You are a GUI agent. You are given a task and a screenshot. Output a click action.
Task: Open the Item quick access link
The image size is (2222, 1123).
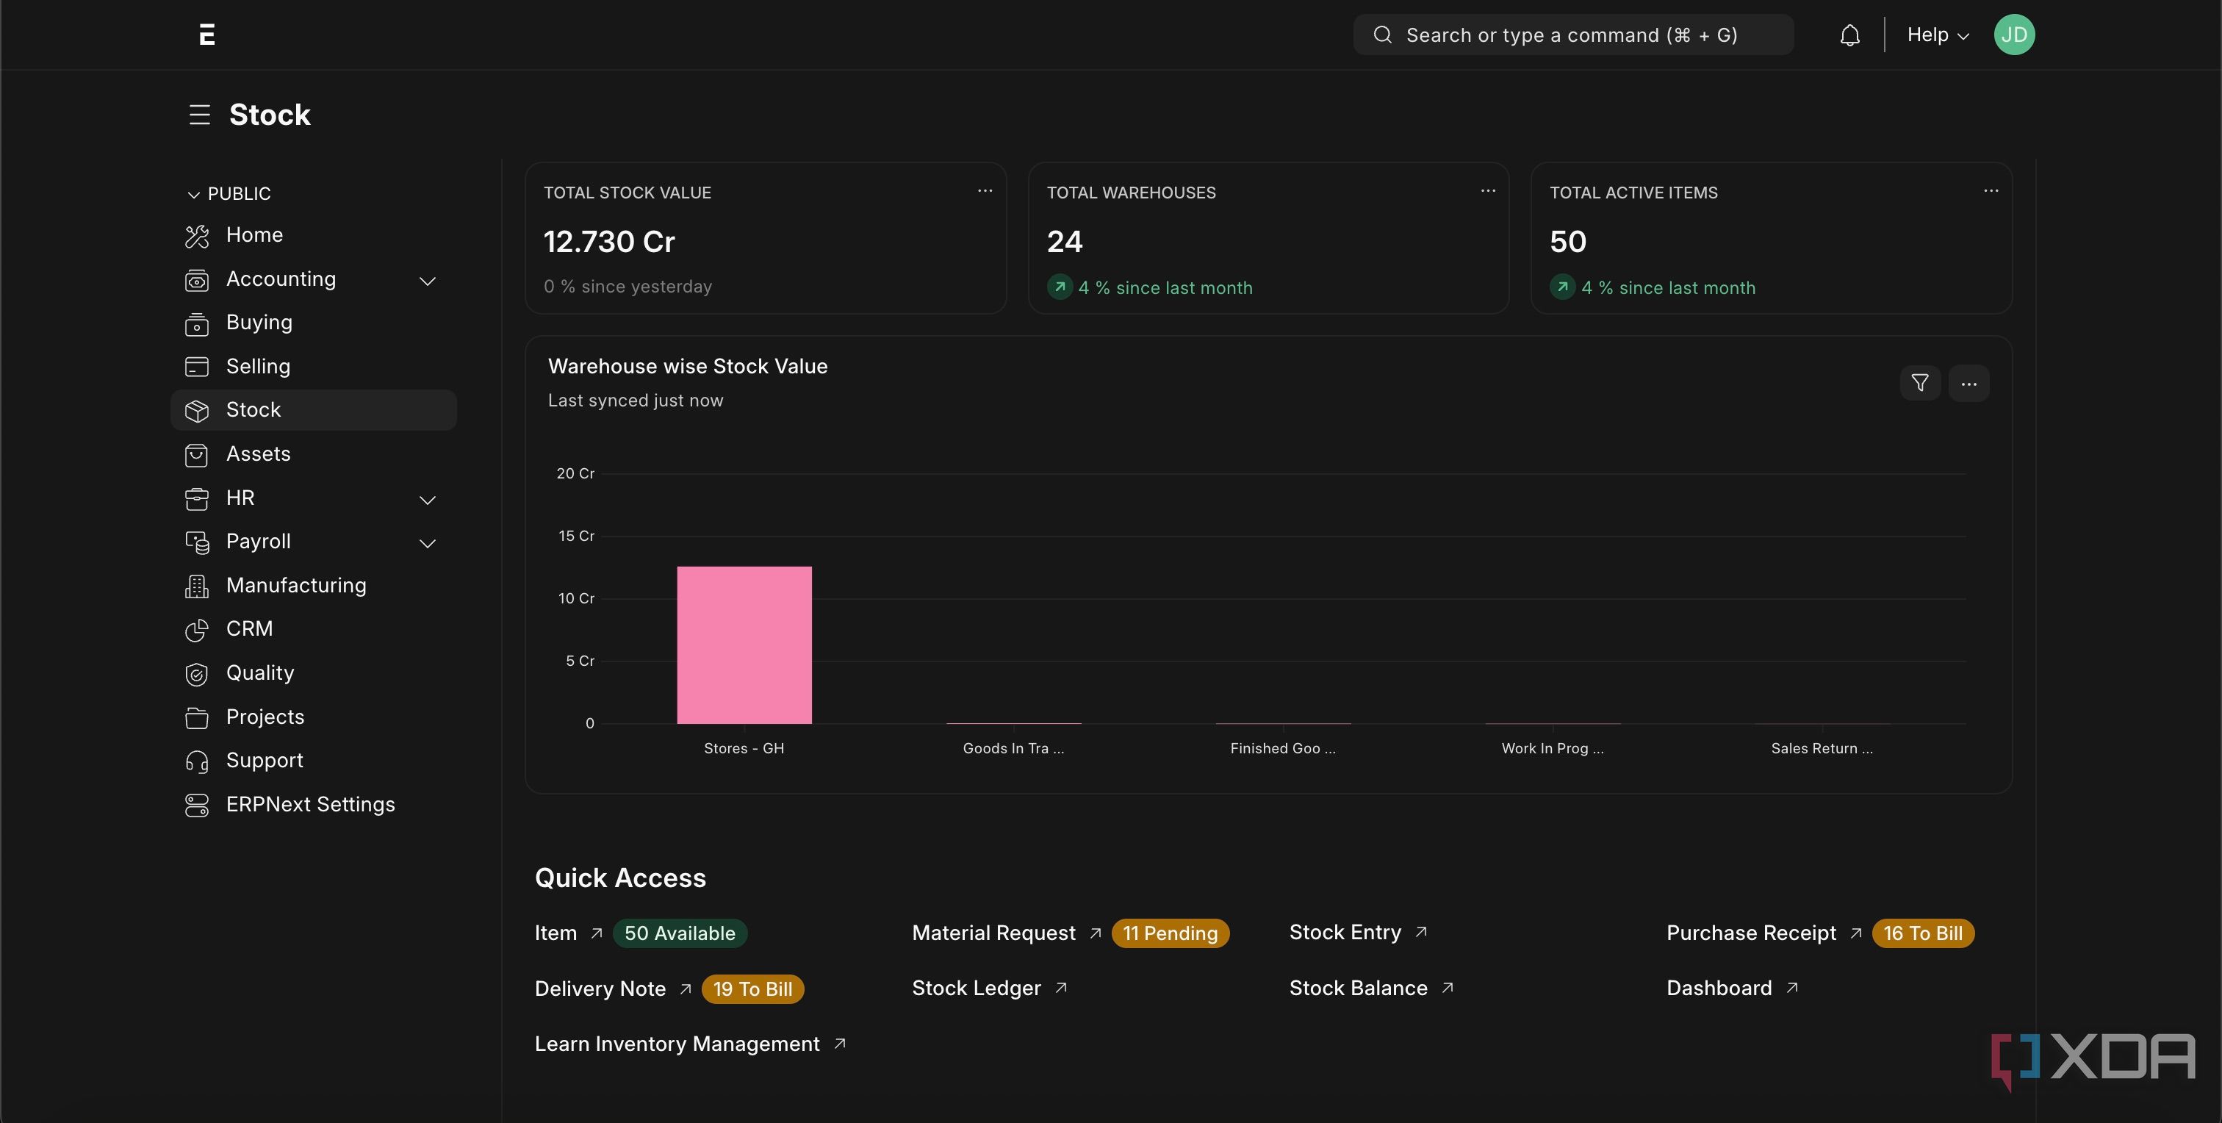(x=555, y=933)
